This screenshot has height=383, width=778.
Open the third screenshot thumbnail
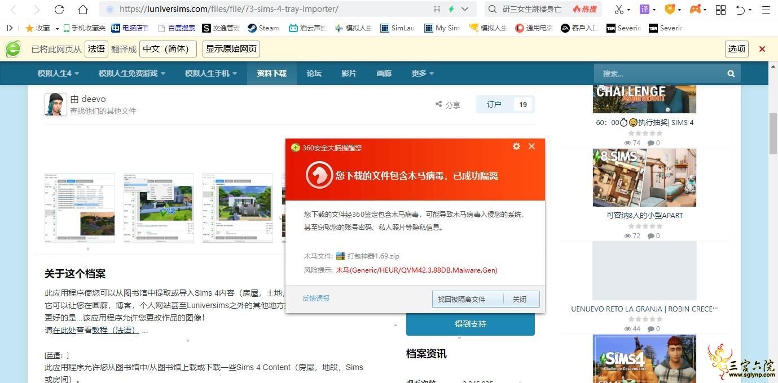(238, 208)
